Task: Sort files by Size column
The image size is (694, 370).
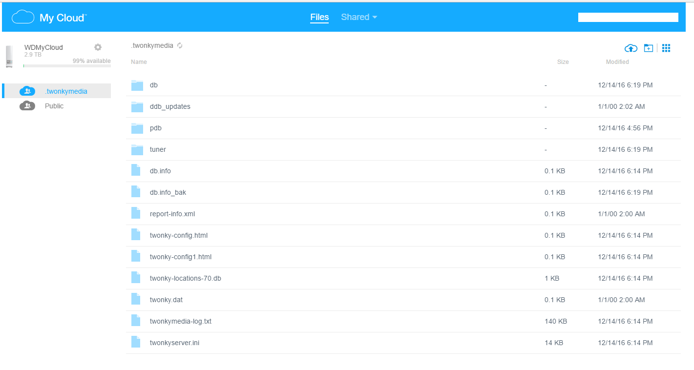Action: (563, 62)
